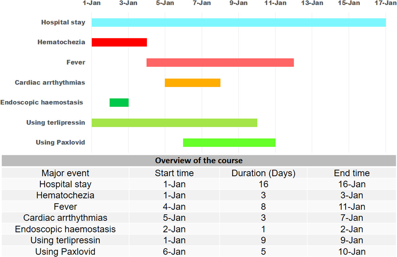This screenshot has width=397, height=257.
Task: Click Endoscopic haemostasis' start time 2-Jan
Action: click(x=174, y=229)
